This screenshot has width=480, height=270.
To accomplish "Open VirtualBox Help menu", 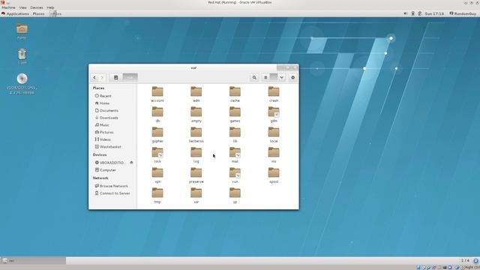I will tap(50, 7).
